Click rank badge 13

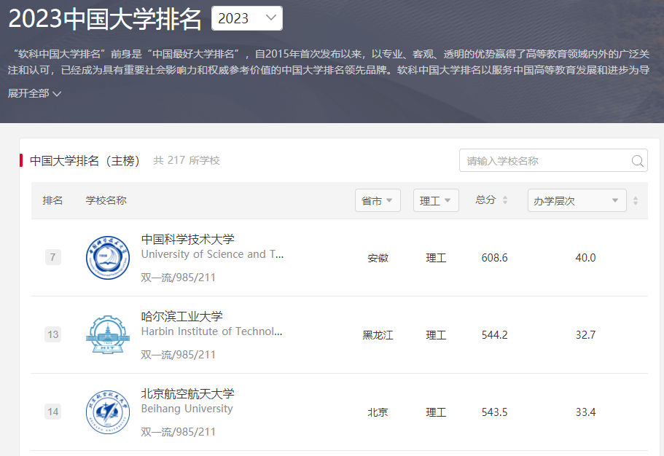point(53,334)
